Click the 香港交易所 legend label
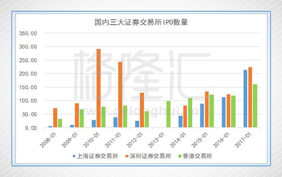This screenshot has width=282, height=177. (x=197, y=156)
